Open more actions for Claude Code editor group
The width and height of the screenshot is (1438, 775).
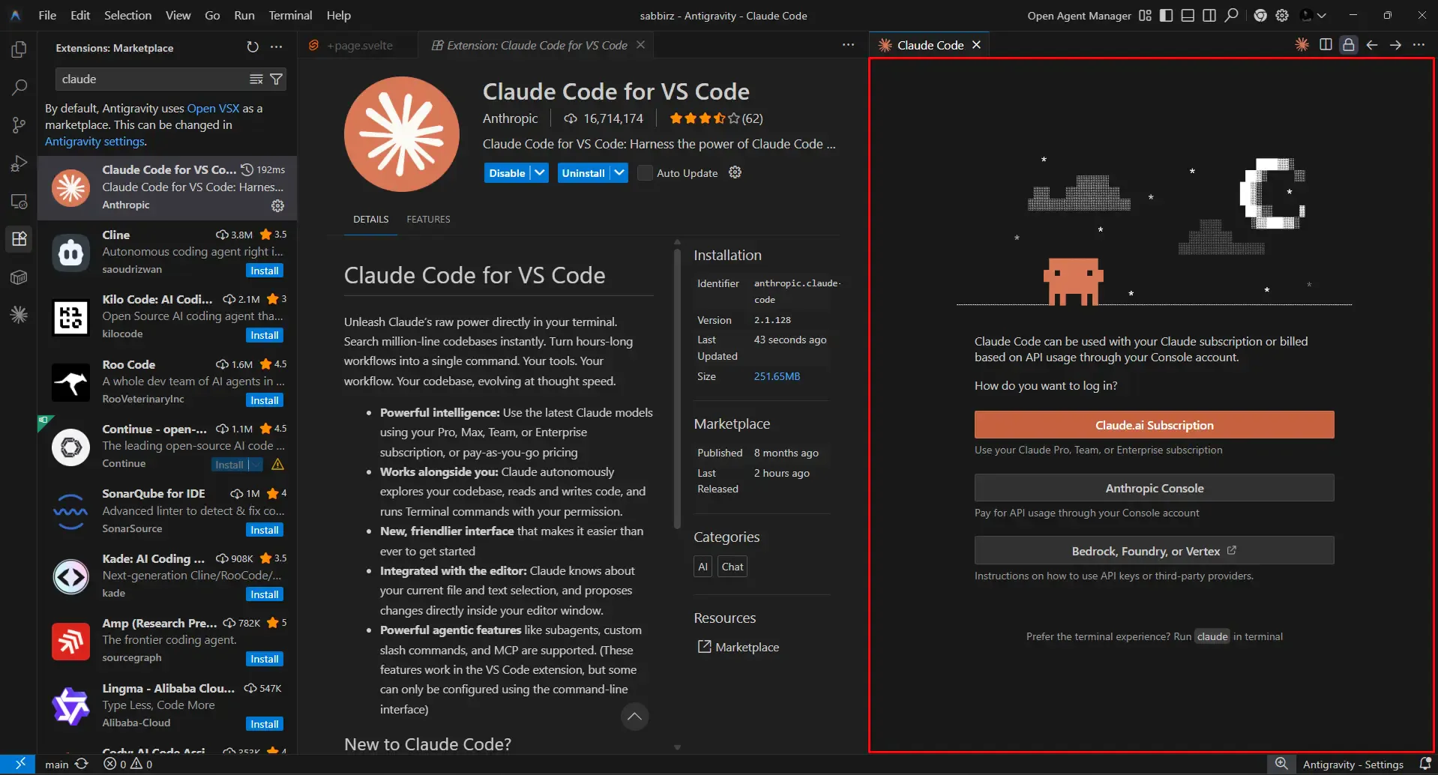[1419, 45]
